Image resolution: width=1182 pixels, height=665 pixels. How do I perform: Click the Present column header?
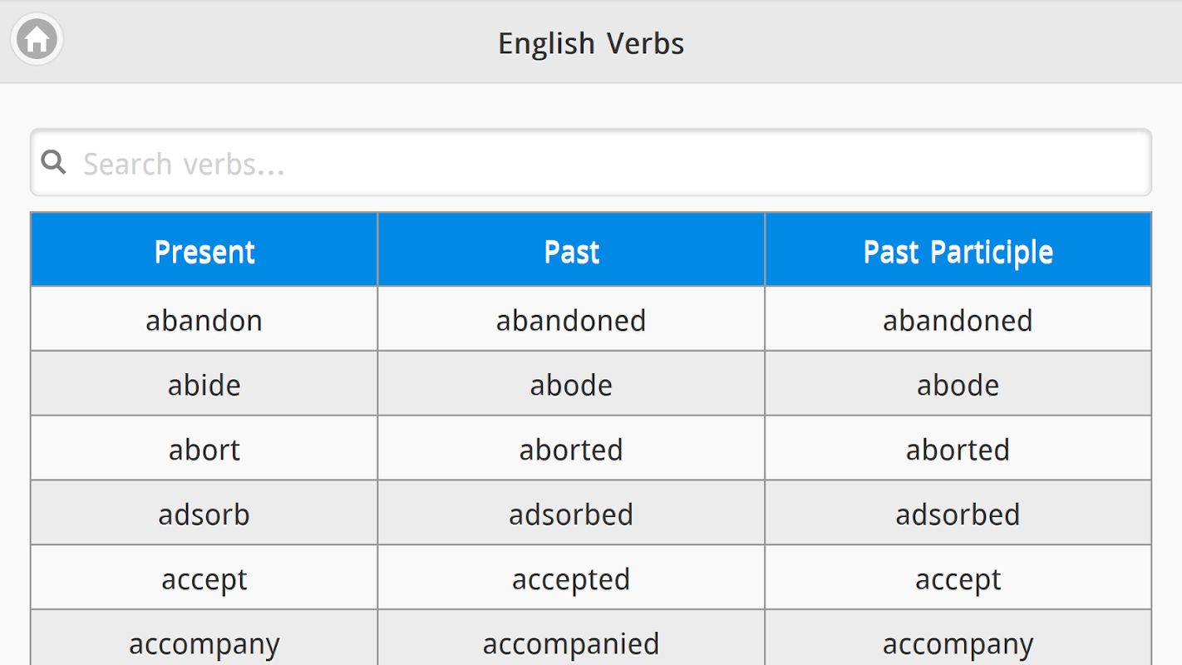tap(204, 251)
